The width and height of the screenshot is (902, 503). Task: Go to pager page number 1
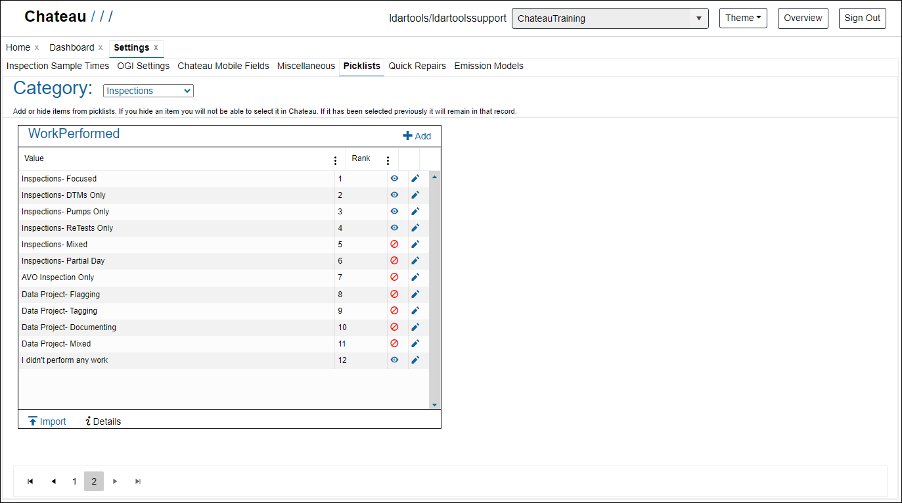coord(74,481)
